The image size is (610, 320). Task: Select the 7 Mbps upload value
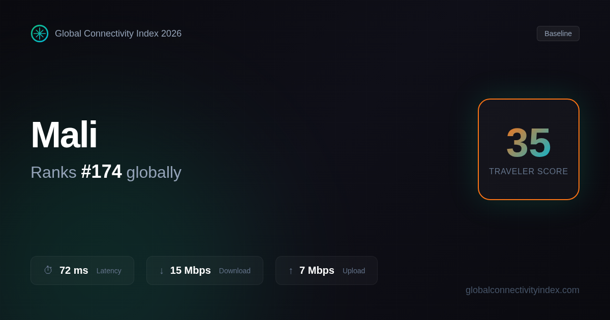[x=317, y=270]
